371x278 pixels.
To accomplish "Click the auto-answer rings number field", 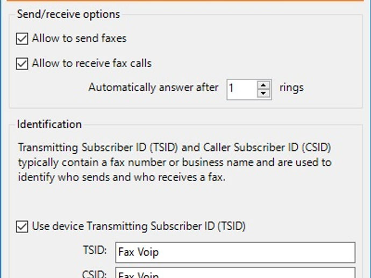I will tap(241, 89).
